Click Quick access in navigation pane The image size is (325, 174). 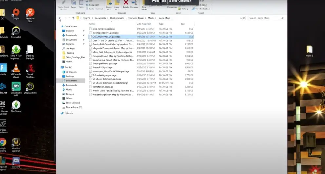click(x=70, y=26)
